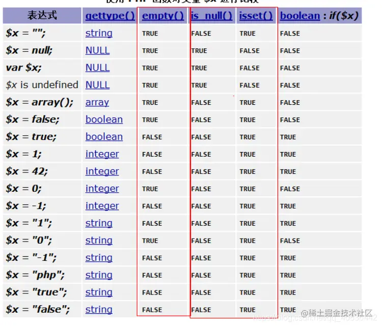Click string link in $x = "1" row
The height and width of the screenshot is (327, 382).
[99, 223]
